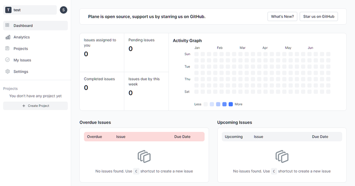Image resolution: width=355 pixels, height=186 pixels.
Task: Click the Projects clipboard icon
Action: tap(7, 48)
